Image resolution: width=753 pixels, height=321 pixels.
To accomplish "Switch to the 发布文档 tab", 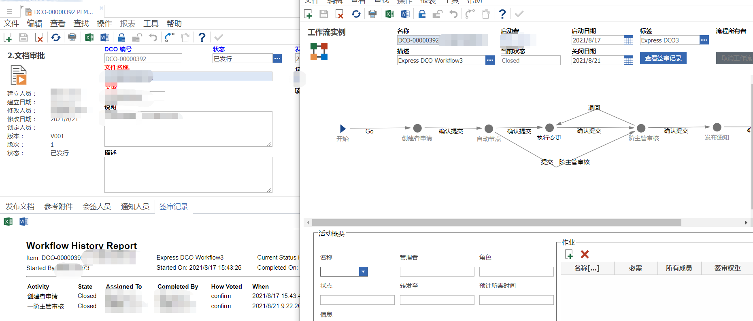I will (20, 207).
